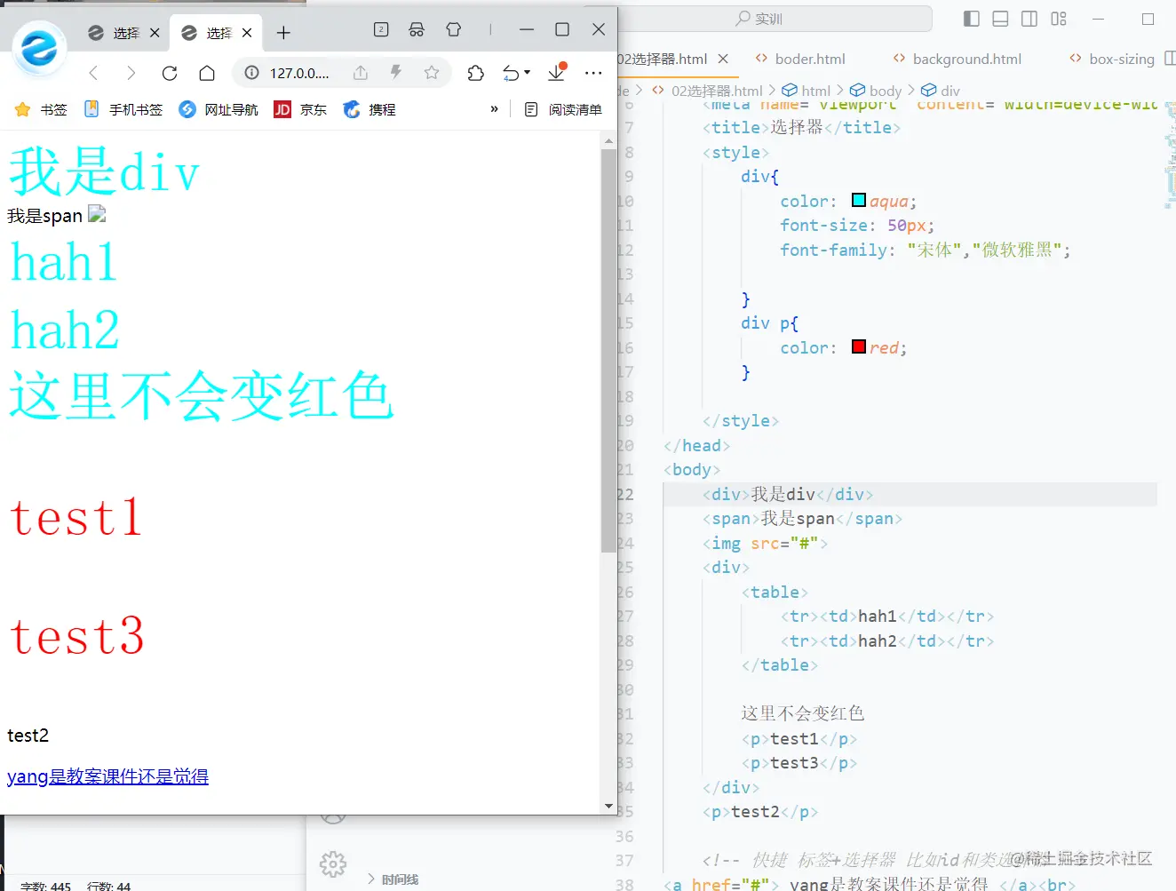The width and height of the screenshot is (1176, 891).
Task: Click the aqua color swatch in code
Action: coord(859,200)
